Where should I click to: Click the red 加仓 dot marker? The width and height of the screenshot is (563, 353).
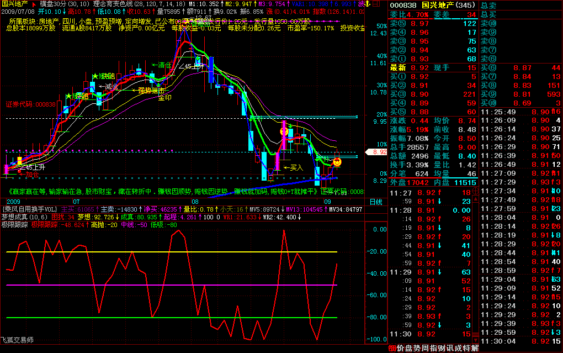click(x=20, y=172)
